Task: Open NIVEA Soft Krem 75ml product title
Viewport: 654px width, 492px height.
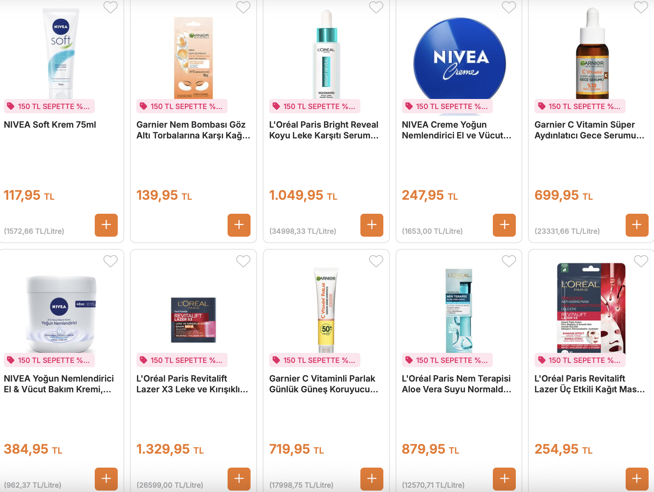Action: click(50, 125)
